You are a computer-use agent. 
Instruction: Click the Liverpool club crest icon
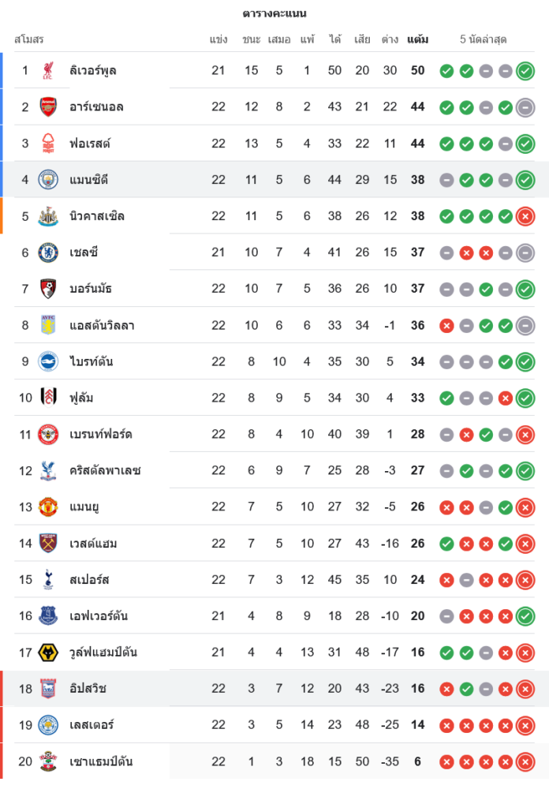click(48, 70)
